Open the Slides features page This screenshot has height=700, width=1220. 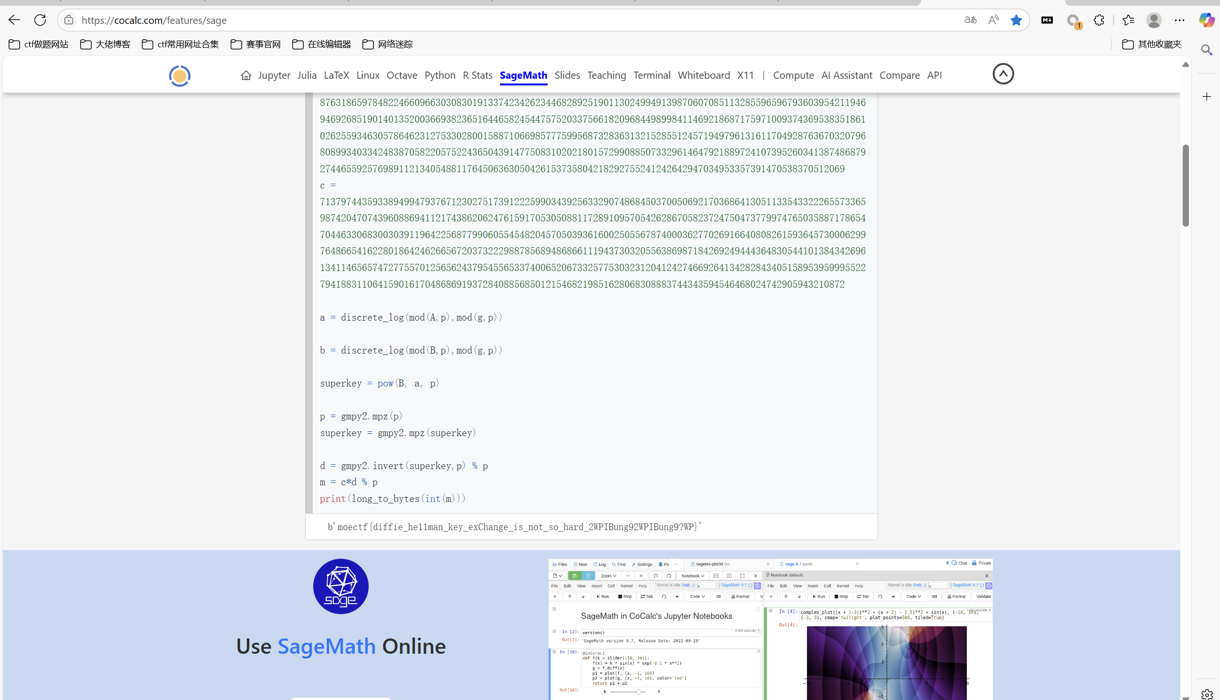567,75
